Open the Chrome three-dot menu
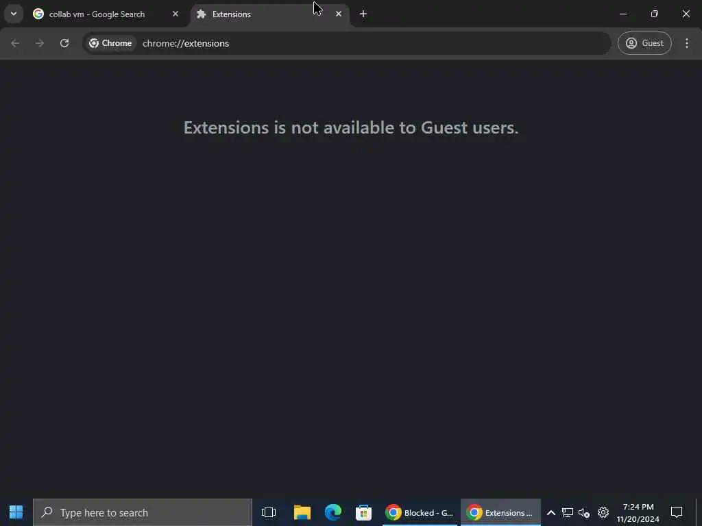702x526 pixels. point(687,43)
